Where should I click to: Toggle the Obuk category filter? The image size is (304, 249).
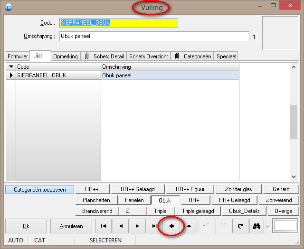(165, 200)
